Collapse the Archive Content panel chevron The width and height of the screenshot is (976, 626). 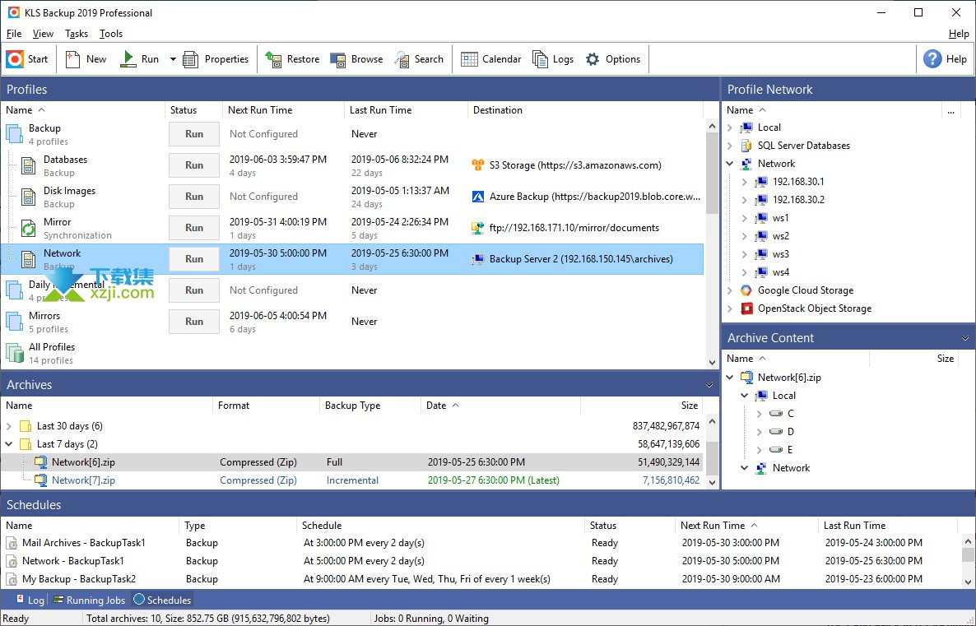[x=964, y=339]
